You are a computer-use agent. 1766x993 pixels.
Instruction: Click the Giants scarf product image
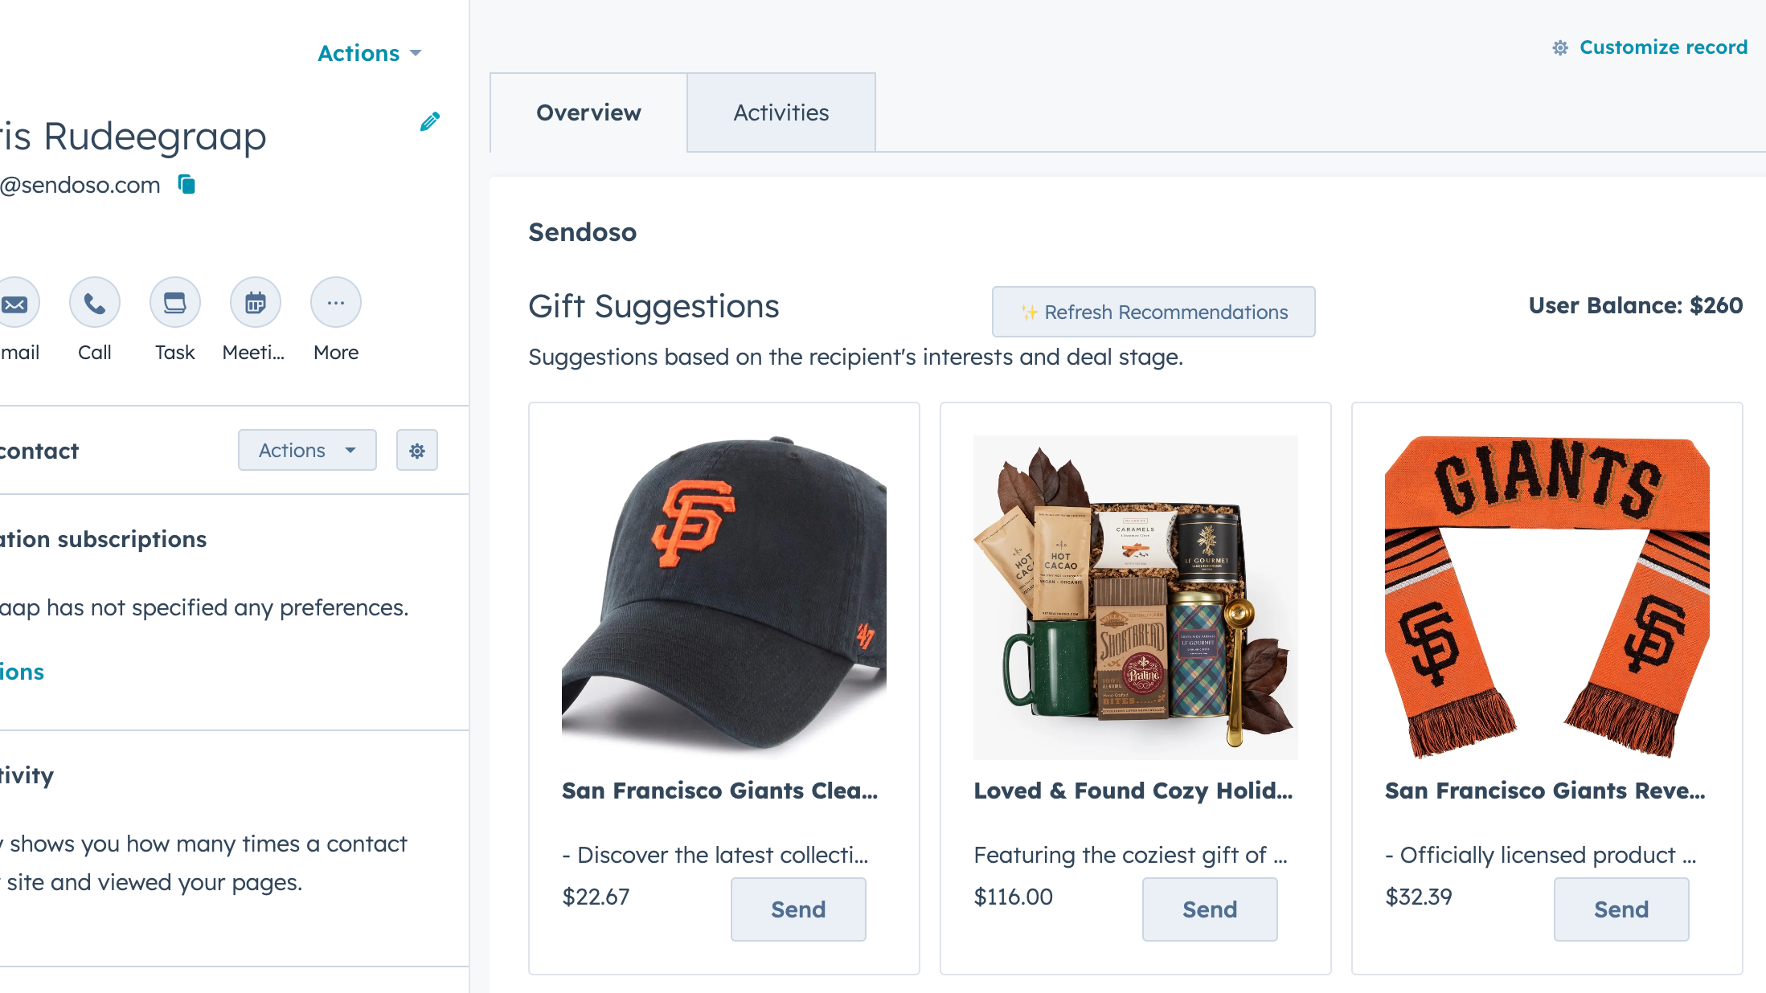[1547, 597]
